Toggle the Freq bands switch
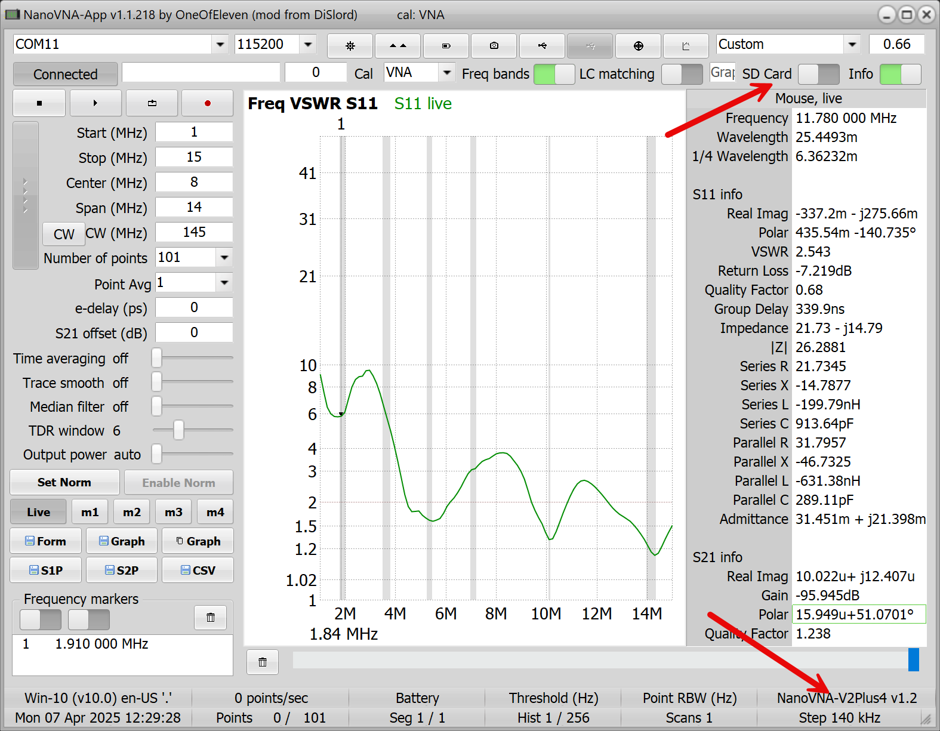The width and height of the screenshot is (940, 731). [x=554, y=74]
